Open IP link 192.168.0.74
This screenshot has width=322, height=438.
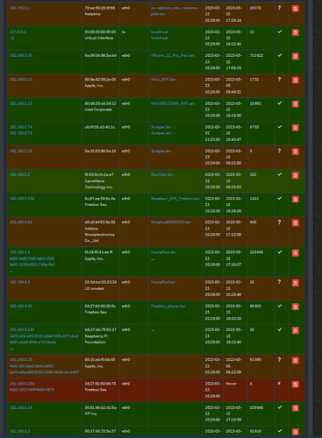coord(21,127)
